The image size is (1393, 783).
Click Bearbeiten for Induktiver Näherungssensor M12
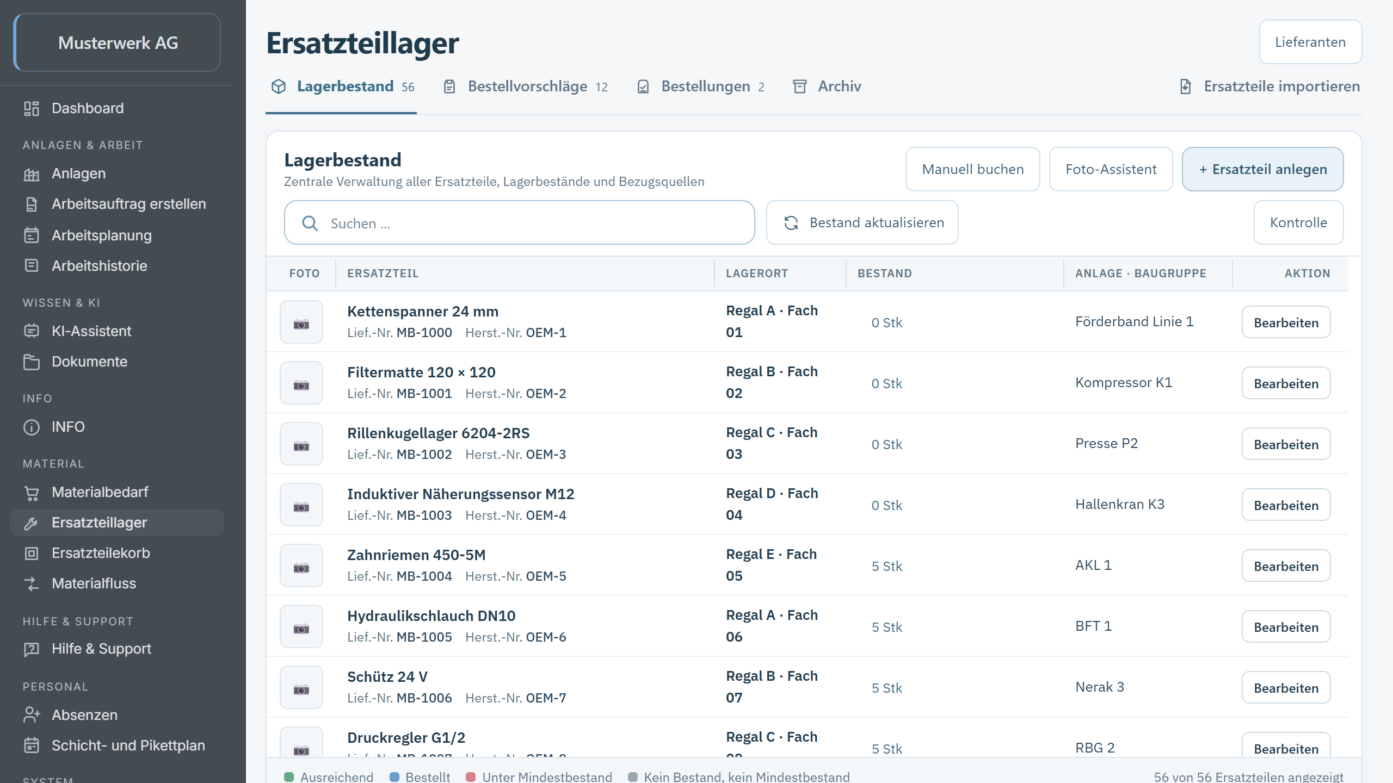(x=1286, y=505)
